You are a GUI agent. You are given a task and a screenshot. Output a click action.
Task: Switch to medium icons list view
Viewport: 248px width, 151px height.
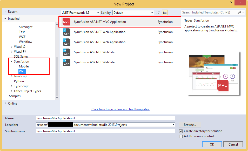(165, 12)
